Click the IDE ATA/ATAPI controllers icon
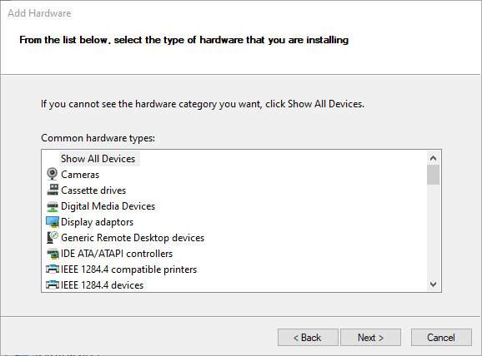482x356 pixels. (53, 254)
